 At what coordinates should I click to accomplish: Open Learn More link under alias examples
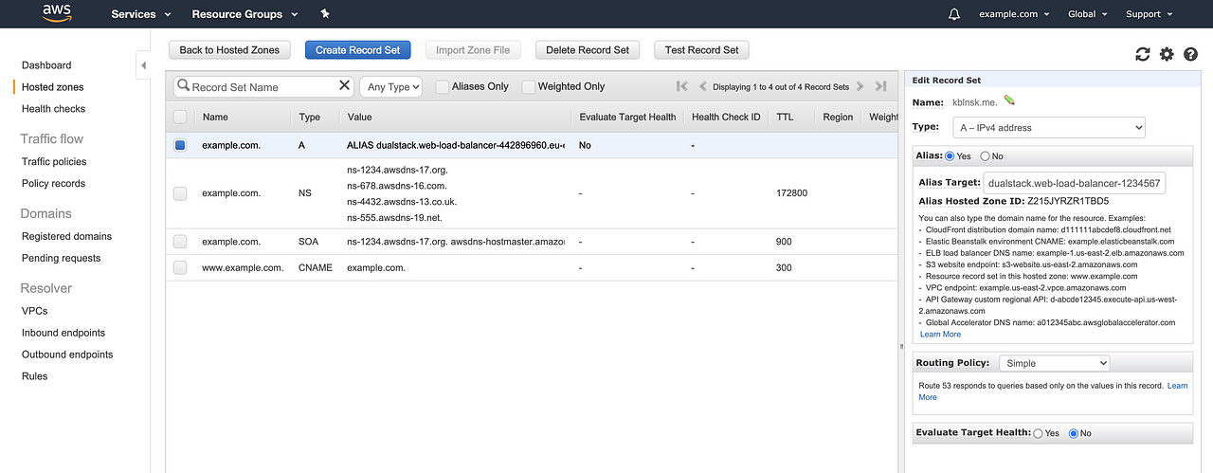[x=940, y=335]
